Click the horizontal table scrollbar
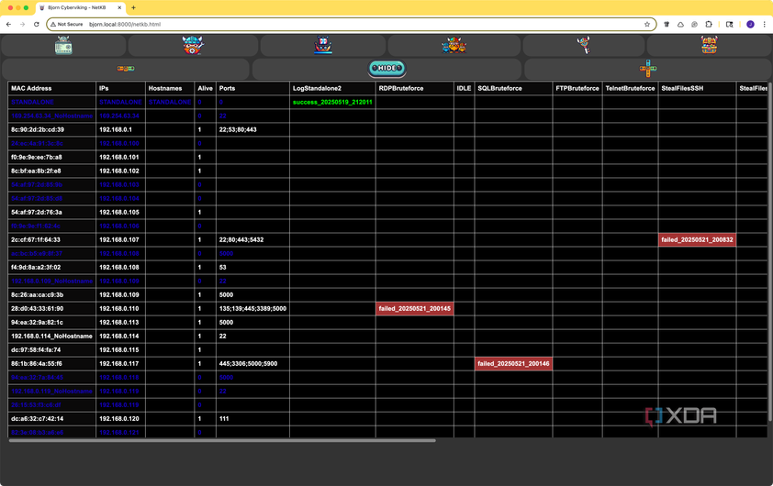The image size is (773, 486). tap(222, 441)
